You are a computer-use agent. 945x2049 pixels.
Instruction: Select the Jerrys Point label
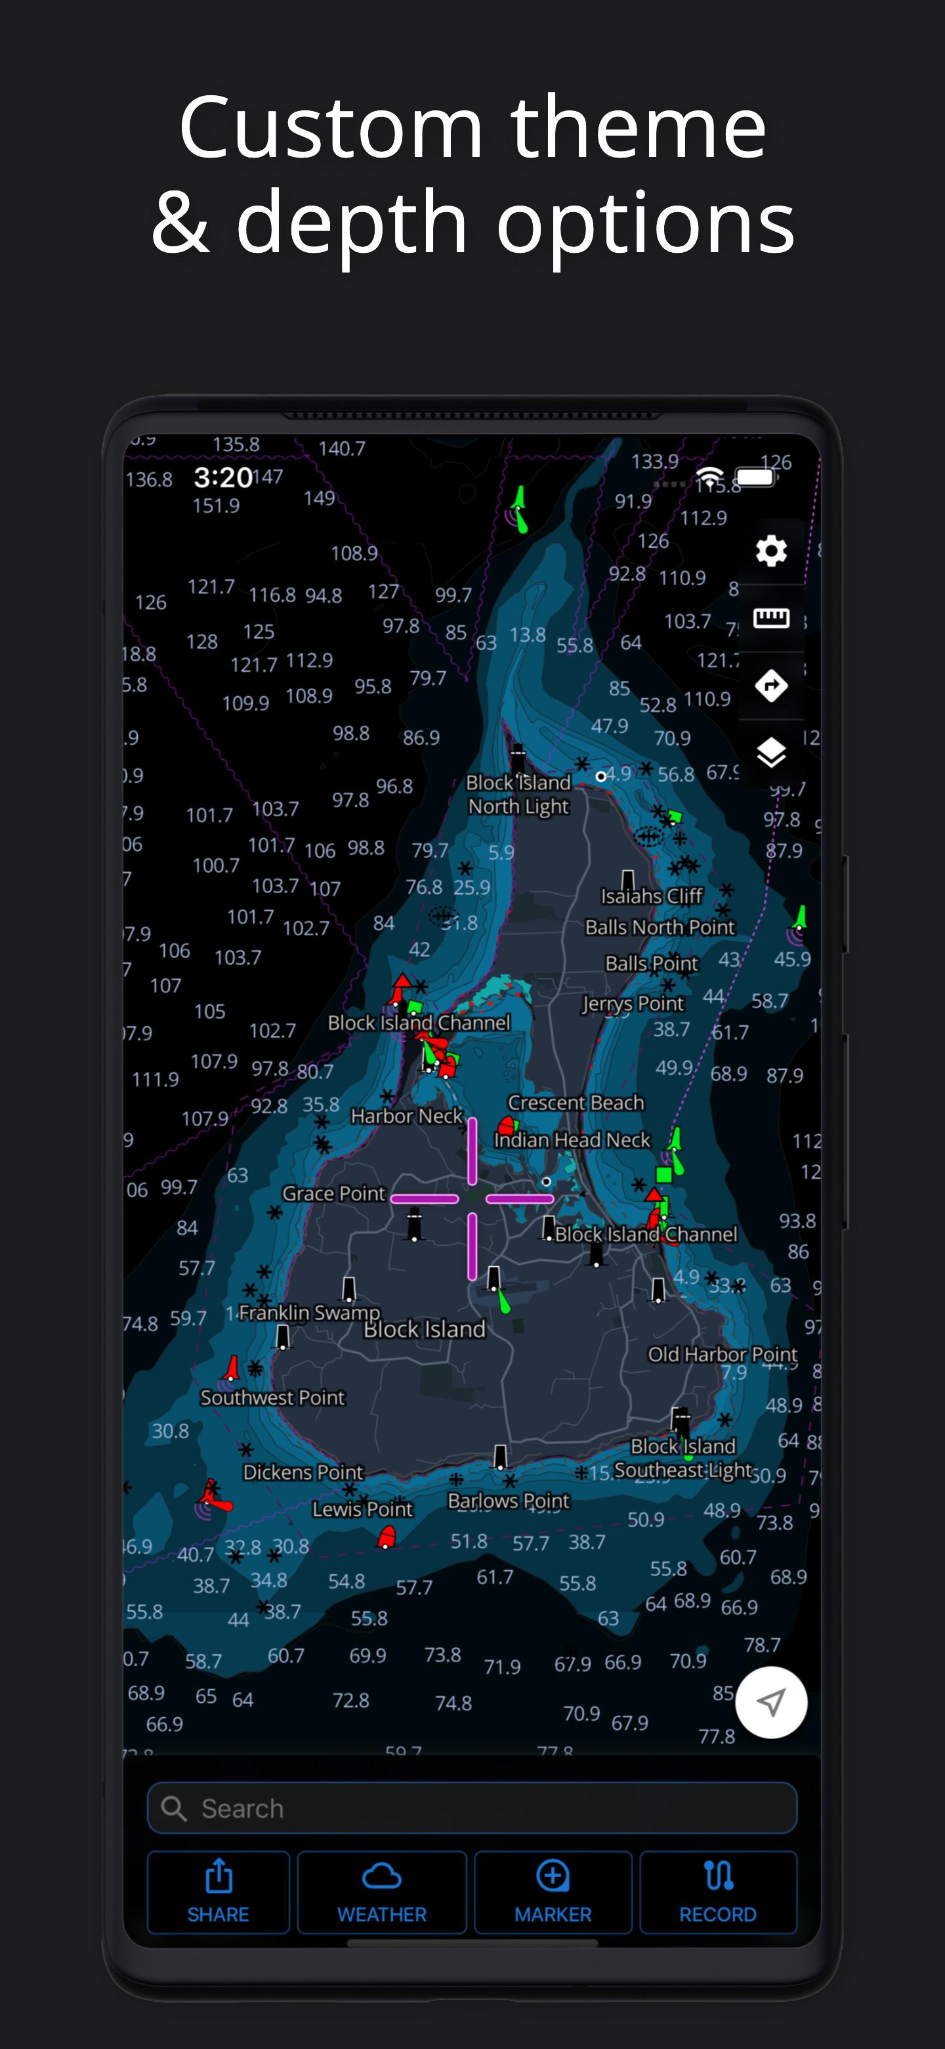(633, 1003)
